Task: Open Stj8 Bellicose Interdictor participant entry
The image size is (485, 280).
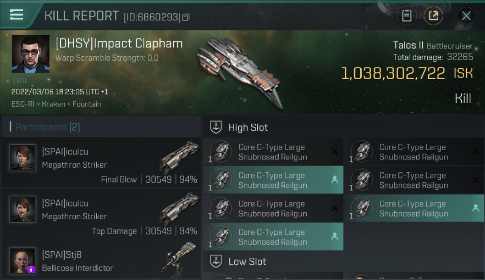Action: 101,261
